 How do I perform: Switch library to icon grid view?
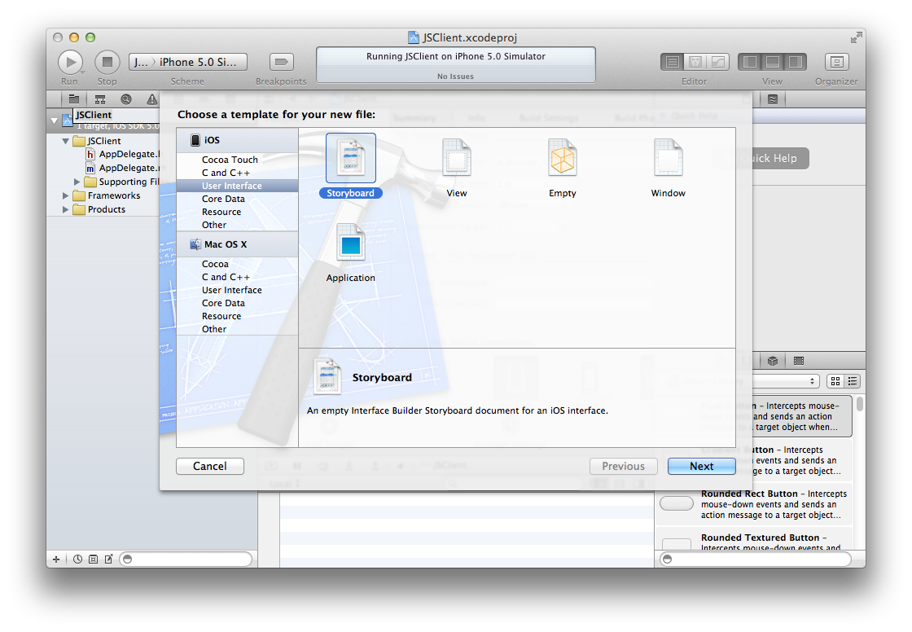835,381
